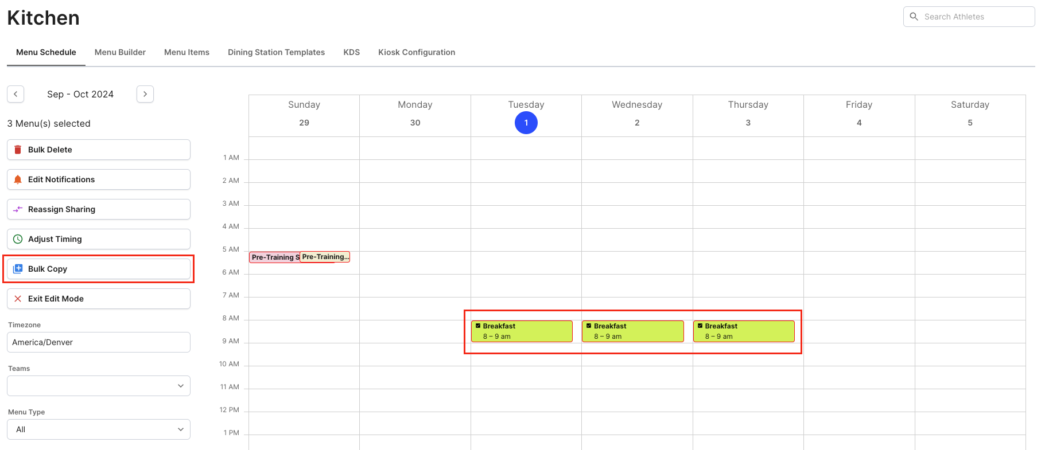Click the clock icon for Adjust Timing
Screen dimensions: 1045x450
coord(18,239)
